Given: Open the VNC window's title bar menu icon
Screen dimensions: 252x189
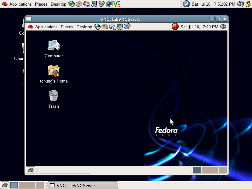Looking at the screenshot, I should (x=29, y=19).
